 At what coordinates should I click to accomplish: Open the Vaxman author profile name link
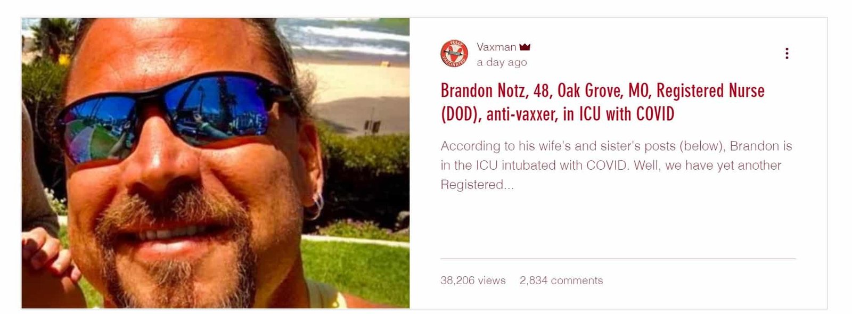click(496, 47)
